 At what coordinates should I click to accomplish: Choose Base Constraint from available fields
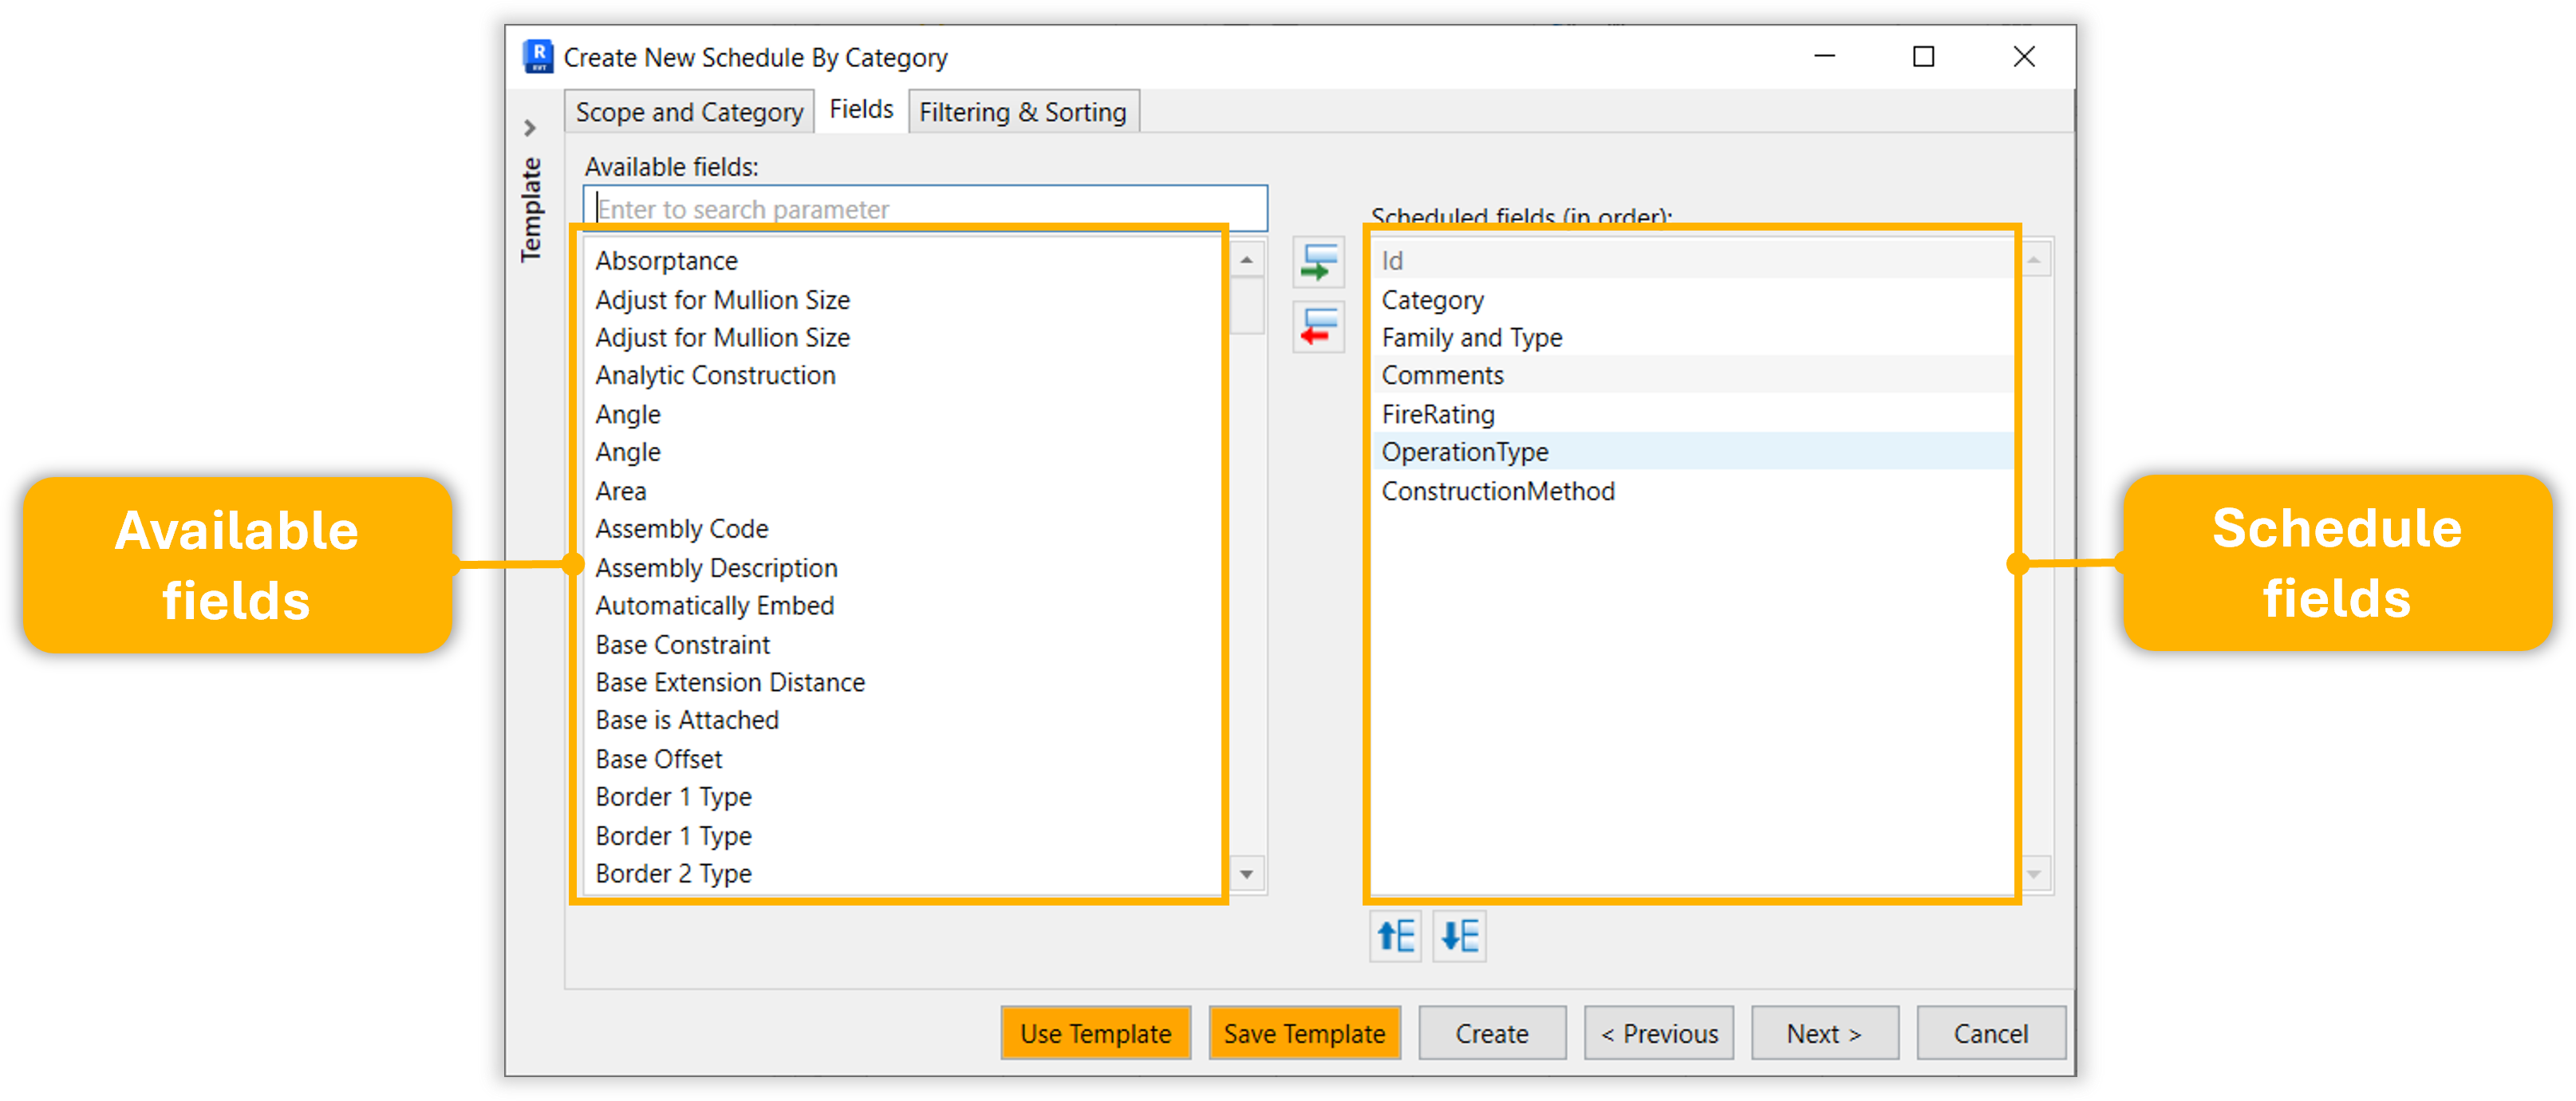click(x=682, y=645)
